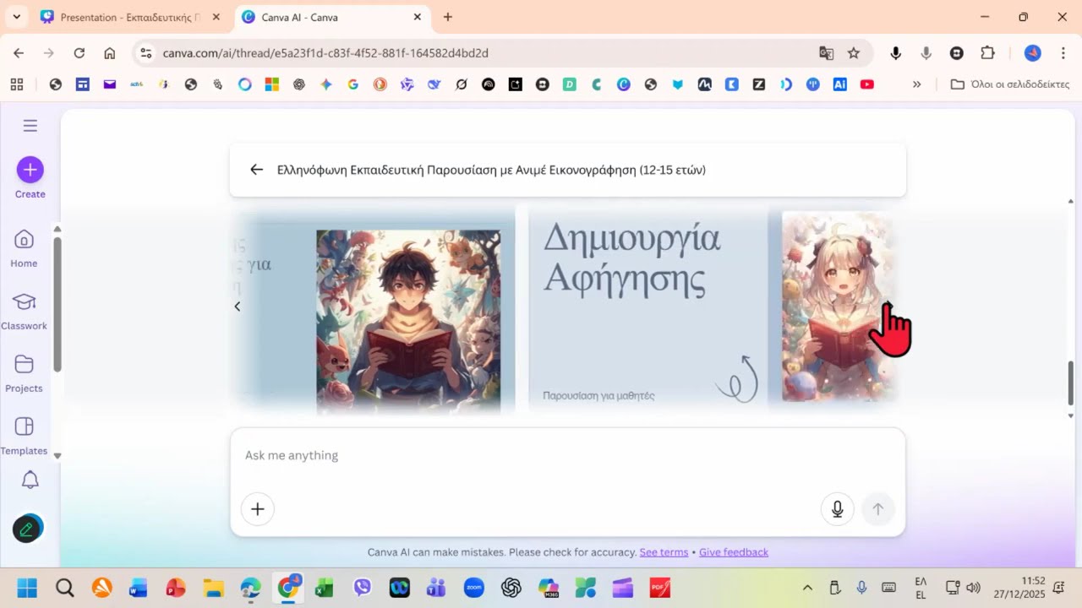Go back using thread title arrow
Image resolution: width=1082 pixels, height=608 pixels.
(257, 170)
